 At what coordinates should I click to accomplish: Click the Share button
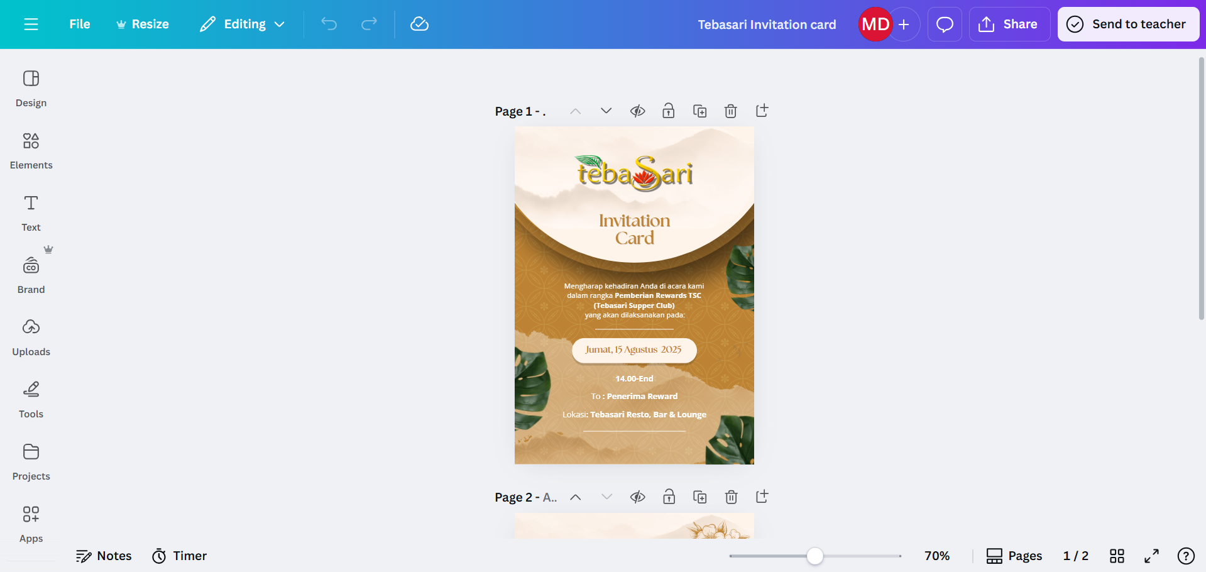click(1009, 25)
